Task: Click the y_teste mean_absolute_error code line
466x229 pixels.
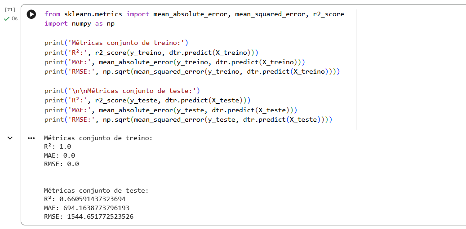Action: [x=171, y=110]
